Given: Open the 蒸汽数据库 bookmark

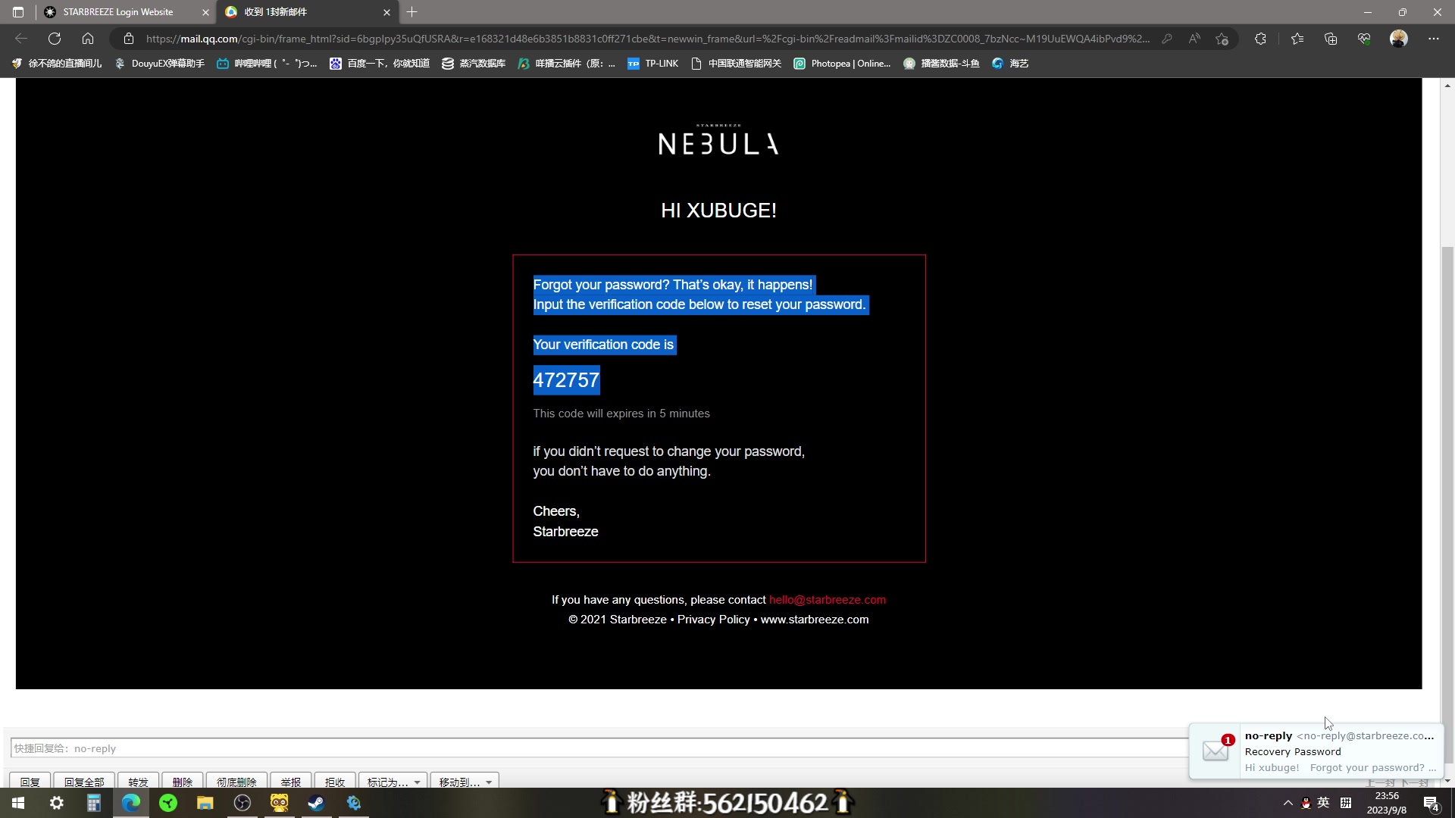Looking at the screenshot, I should click(474, 64).
